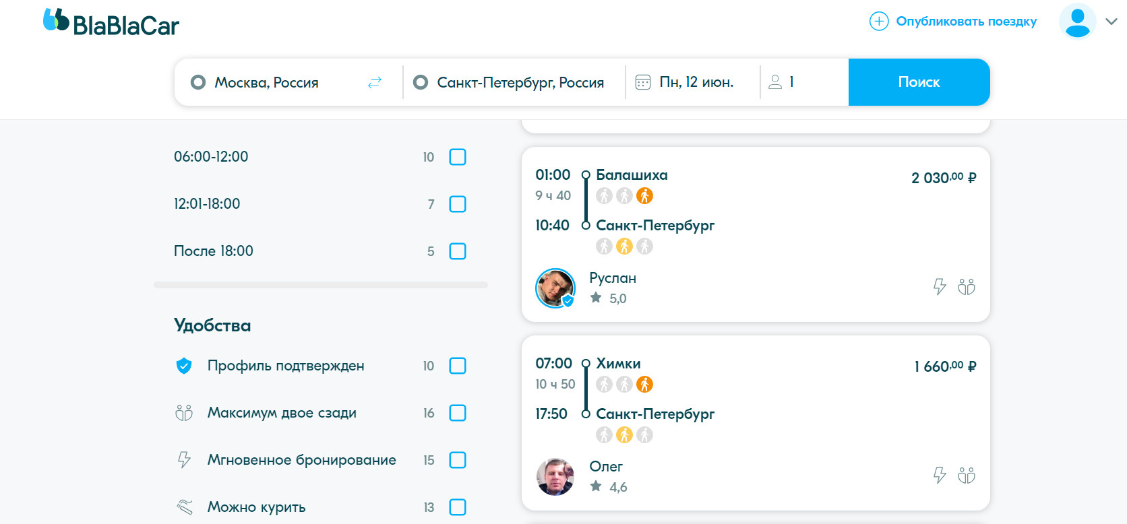Viewport: 1127px width, 524px height.
Task: Expand the profile menu chevron
Action: [x=1111, y=22]
